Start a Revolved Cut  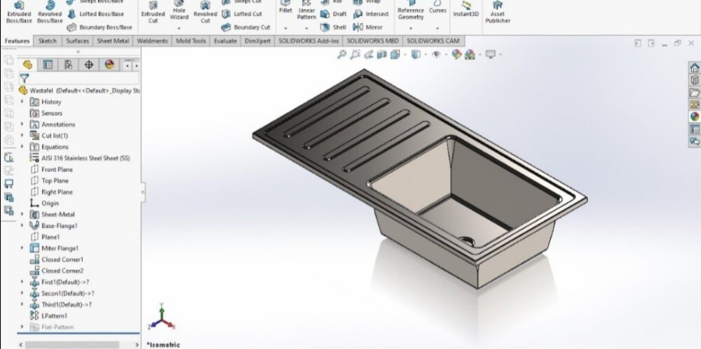click(x=205, y=13)
